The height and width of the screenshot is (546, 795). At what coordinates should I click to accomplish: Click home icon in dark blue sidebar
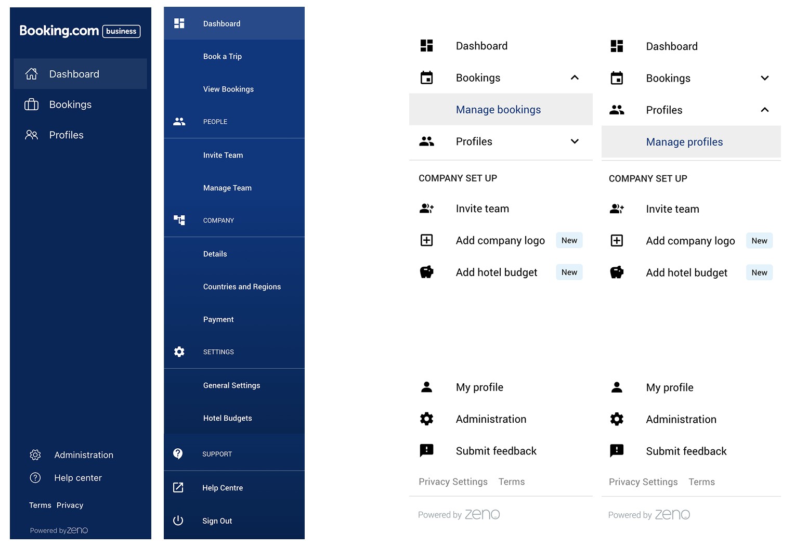pos(31,74)
